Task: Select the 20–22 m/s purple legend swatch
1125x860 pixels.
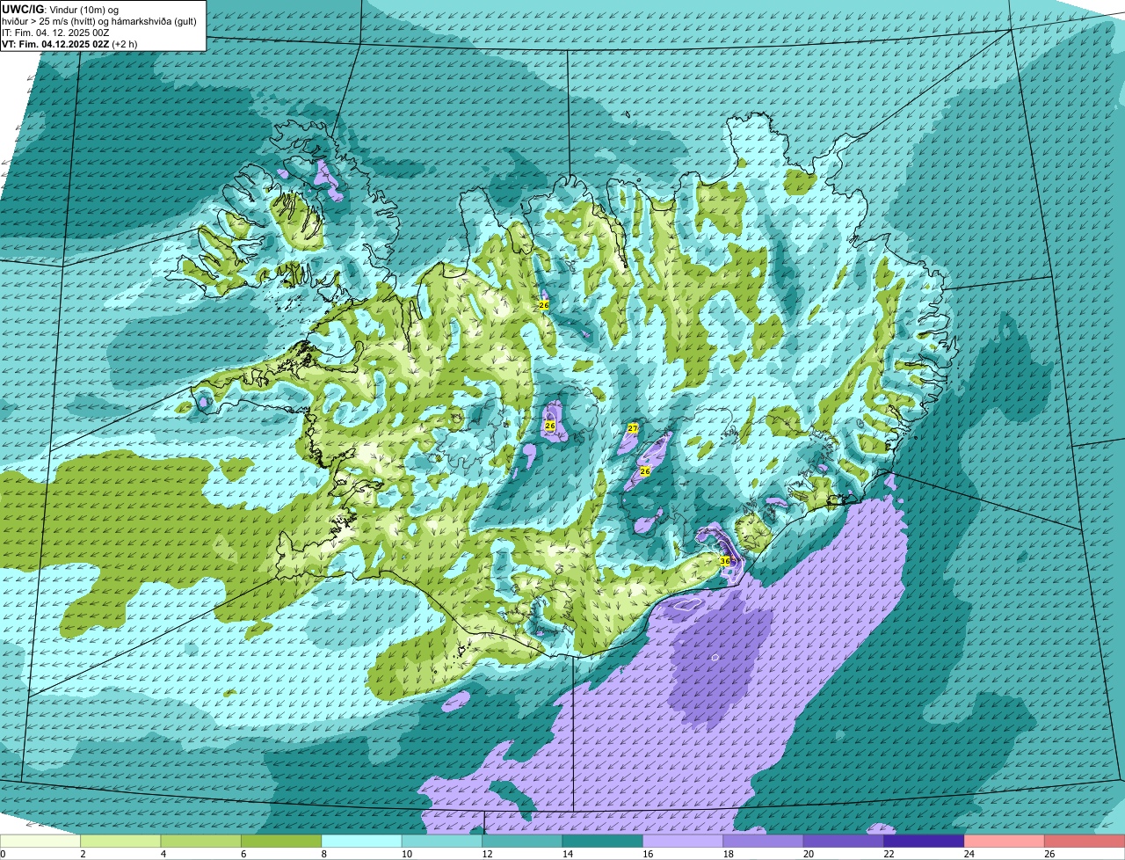Action: tap(844, 842)
